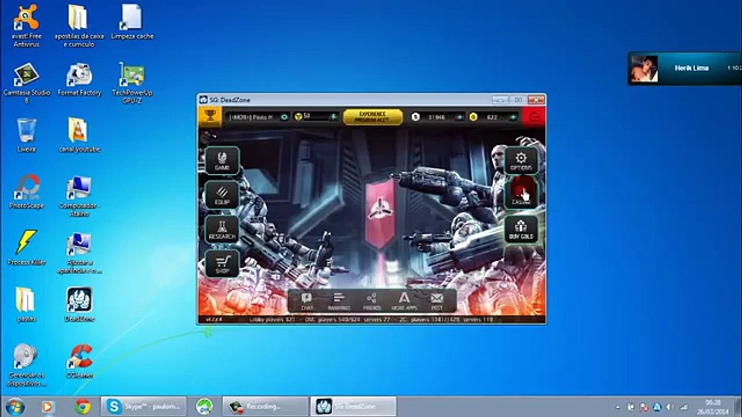
Task: Select the avast! Free Antivirus desktop icon
Action: [x=26, y=26]
